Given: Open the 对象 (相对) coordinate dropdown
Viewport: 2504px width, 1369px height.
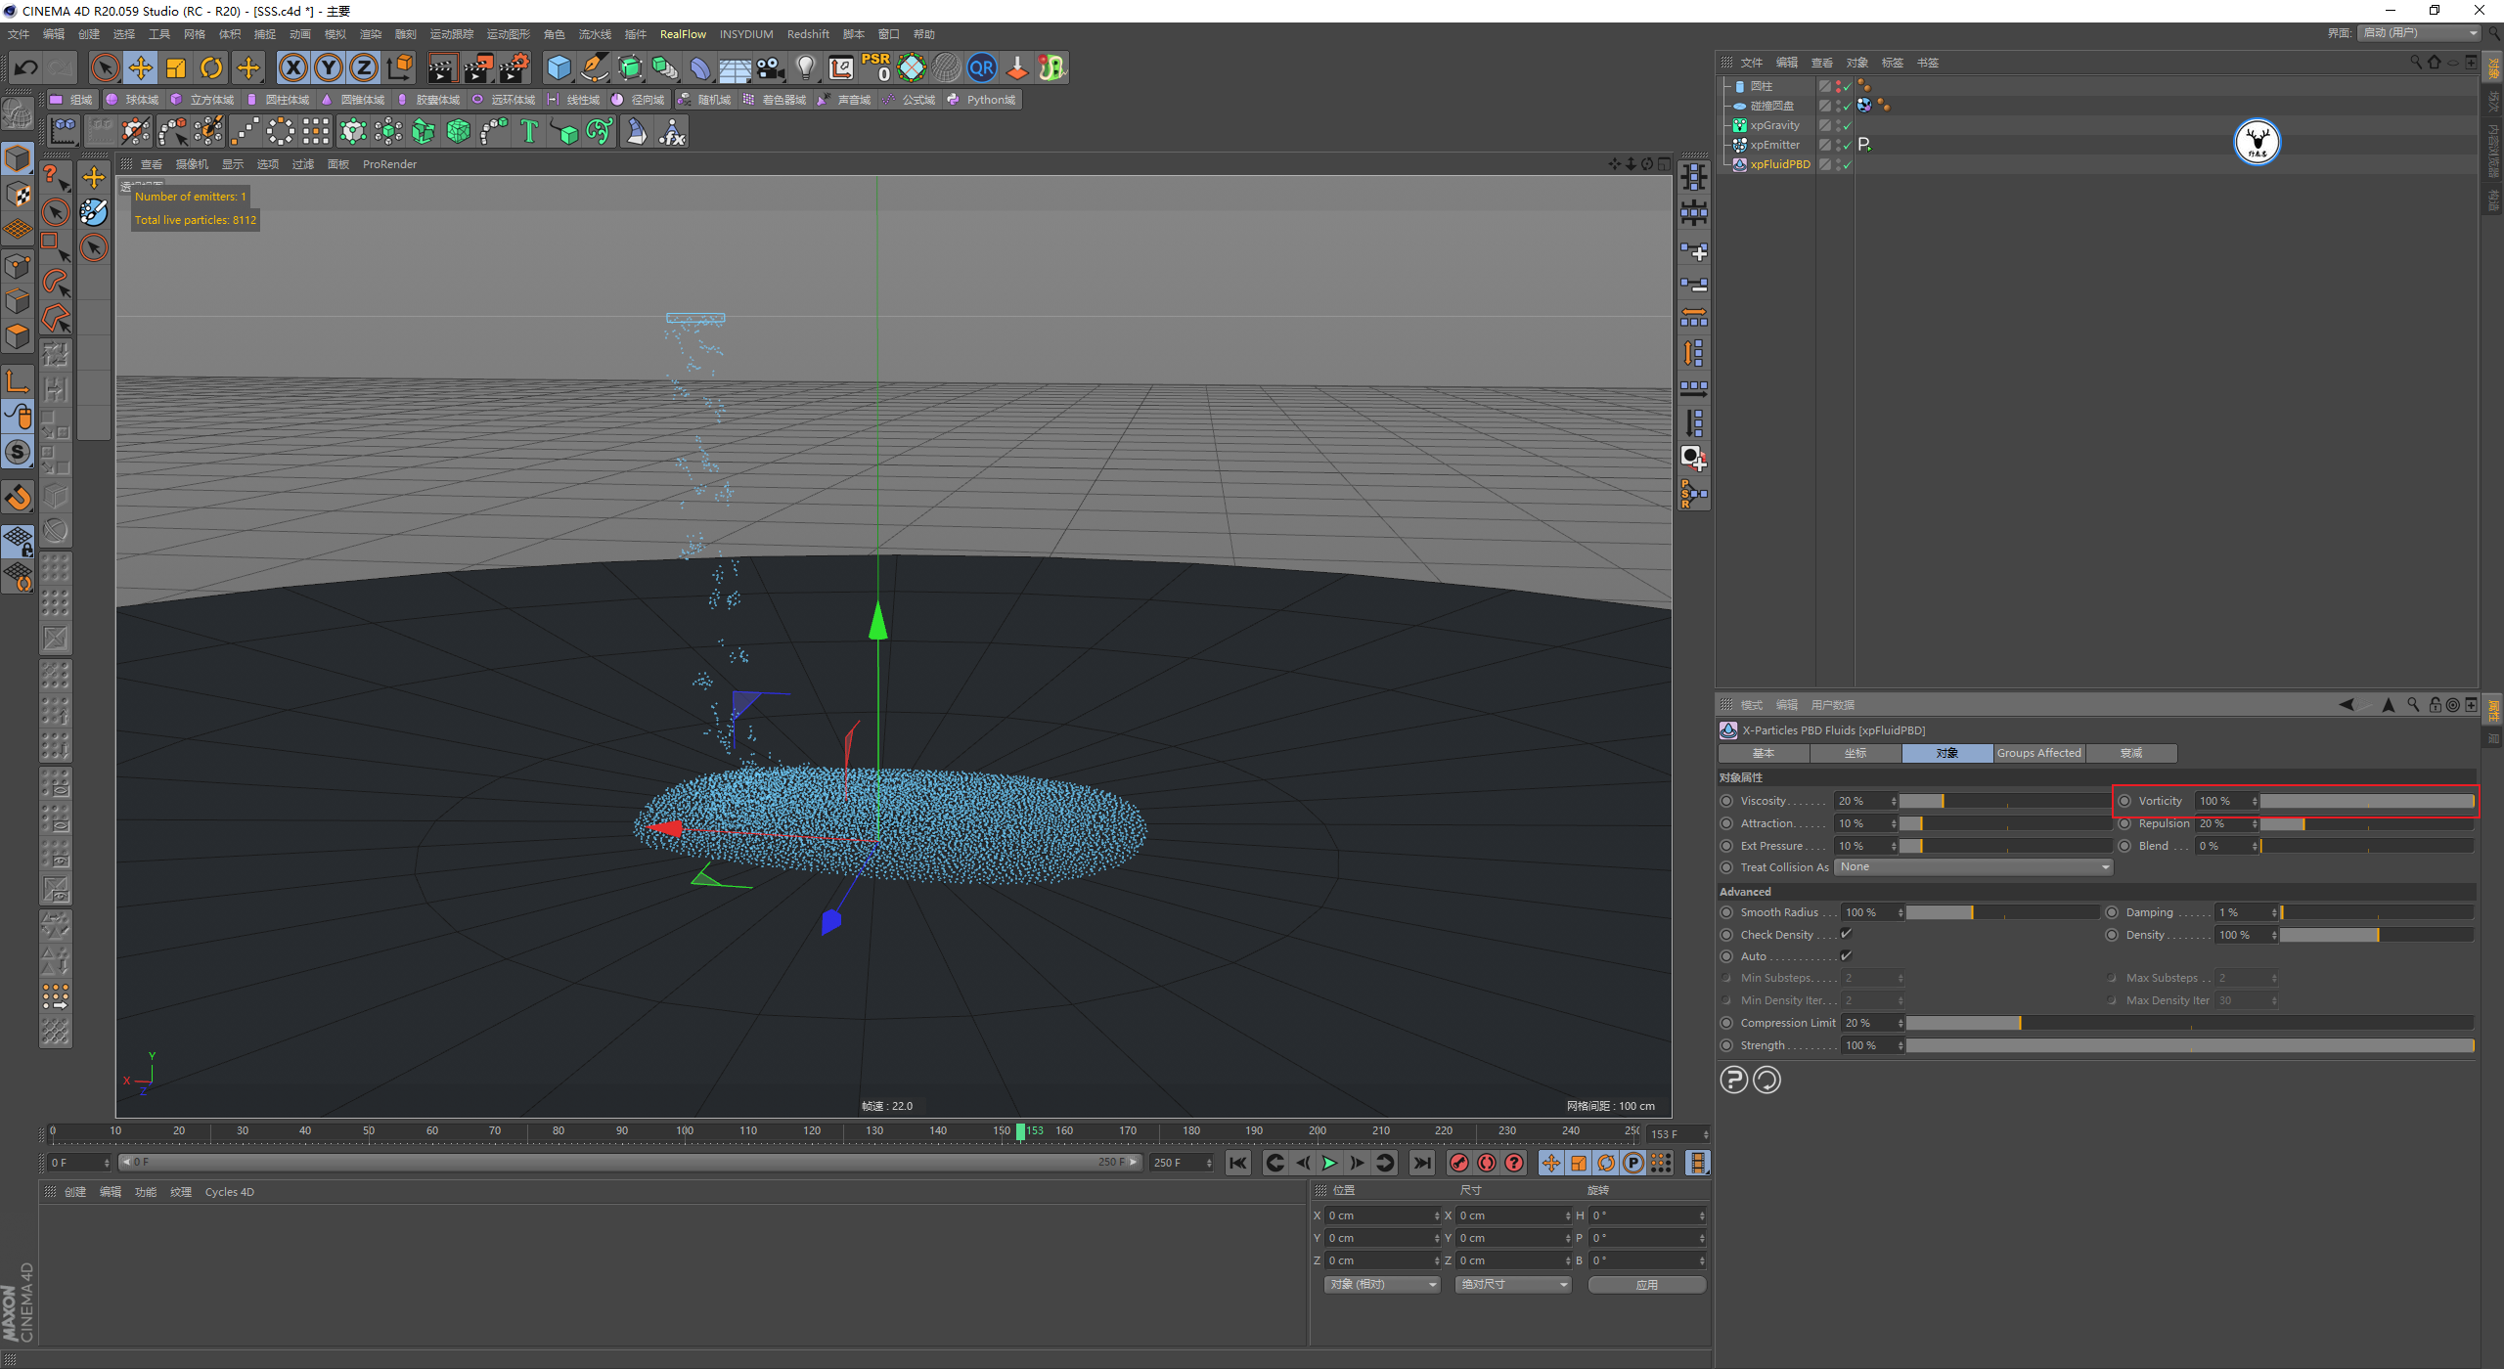Looking at the screenshot, I should coord(1382,1284).
